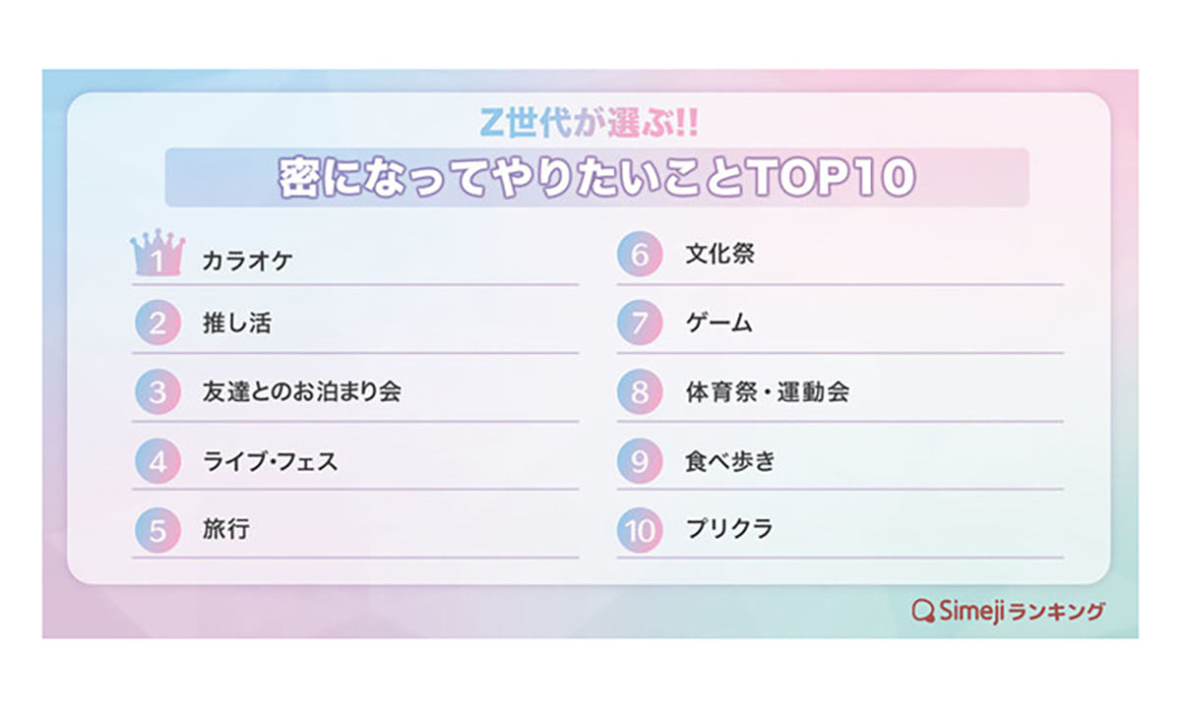Select the number 2 circle badge
Image resolution: width=1181 pixels, height=708 pixels.
(157, 324)
